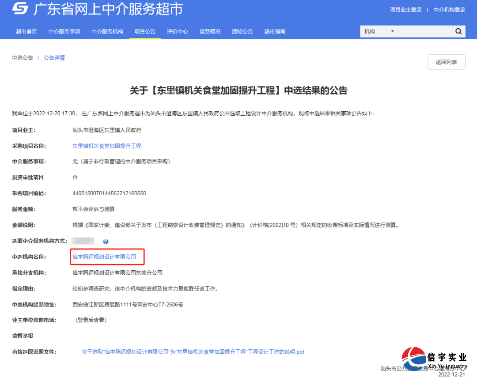The height and width of the screenshot is (378, 477).
Task: Click 中介机构登录 at top right
Action: coord(449,9)
